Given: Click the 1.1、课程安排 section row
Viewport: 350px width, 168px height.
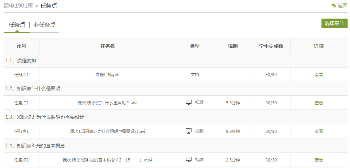Looking at the screenshot, I should (x=21, y=61).
